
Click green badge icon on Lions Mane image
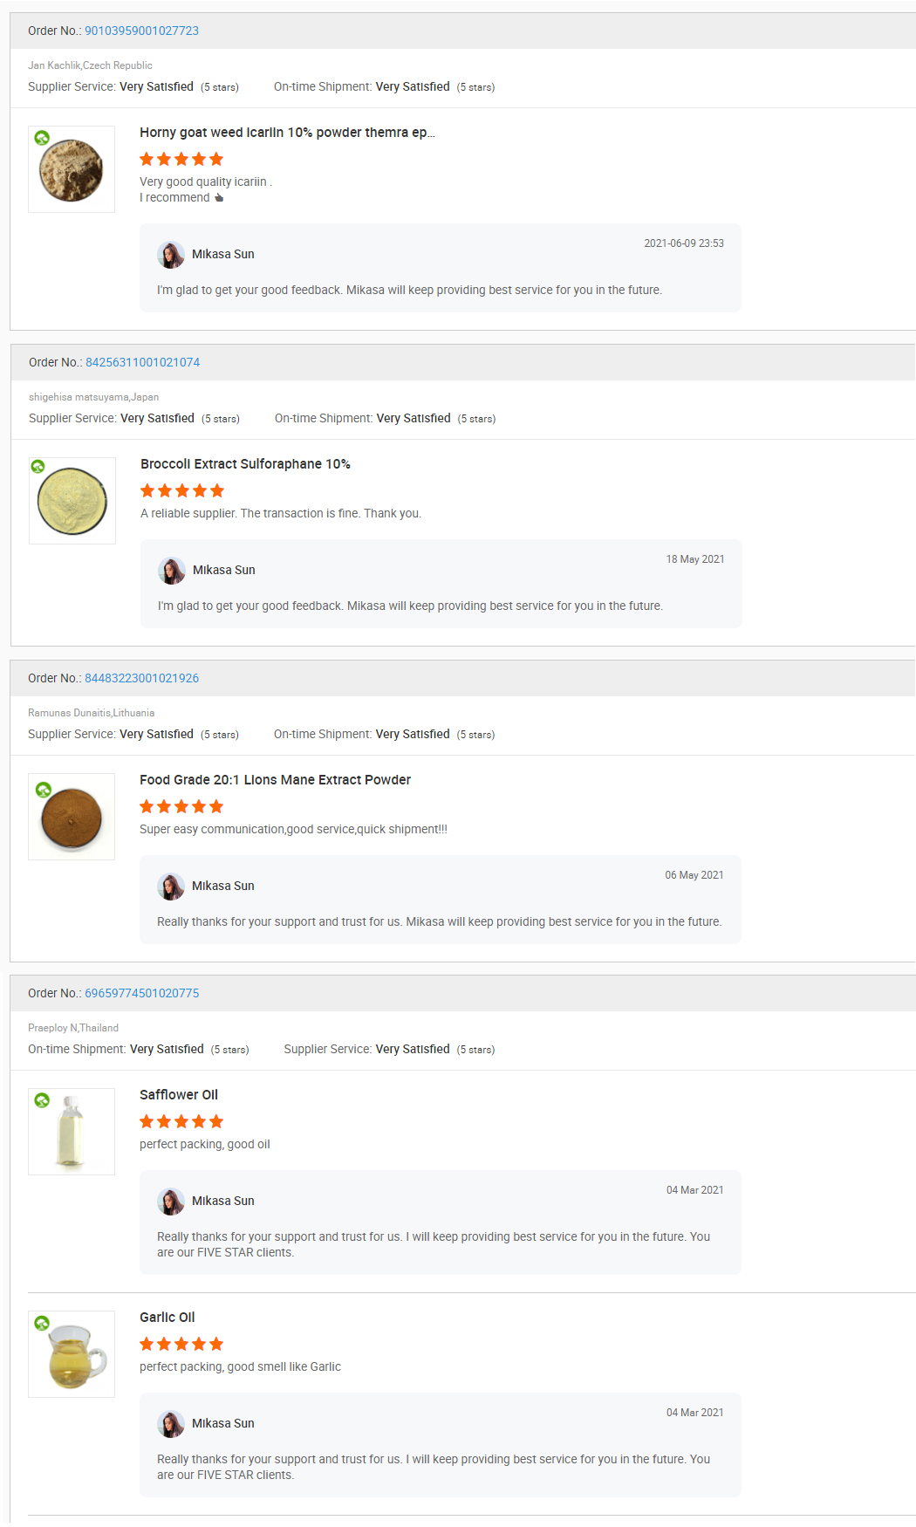point(43,790)
